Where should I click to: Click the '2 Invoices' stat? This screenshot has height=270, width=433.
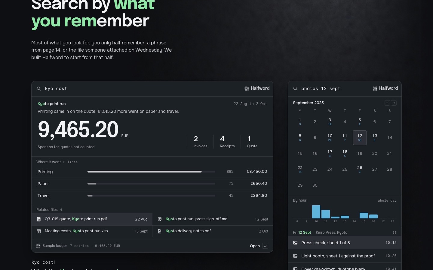200,142
